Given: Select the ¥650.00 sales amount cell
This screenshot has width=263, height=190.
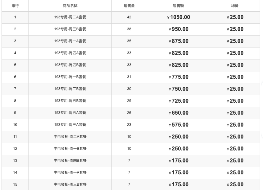Looking at the screenshot, I should pos(178,113).
